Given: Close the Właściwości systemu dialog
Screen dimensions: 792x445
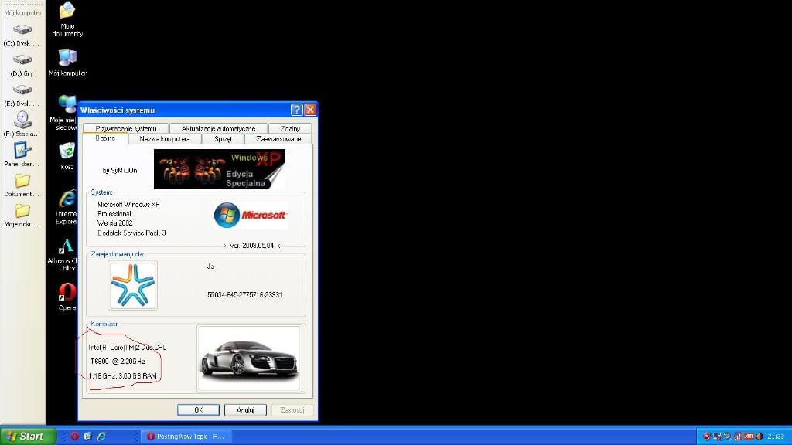Looking at the screenshot, I should coord(310,110).
